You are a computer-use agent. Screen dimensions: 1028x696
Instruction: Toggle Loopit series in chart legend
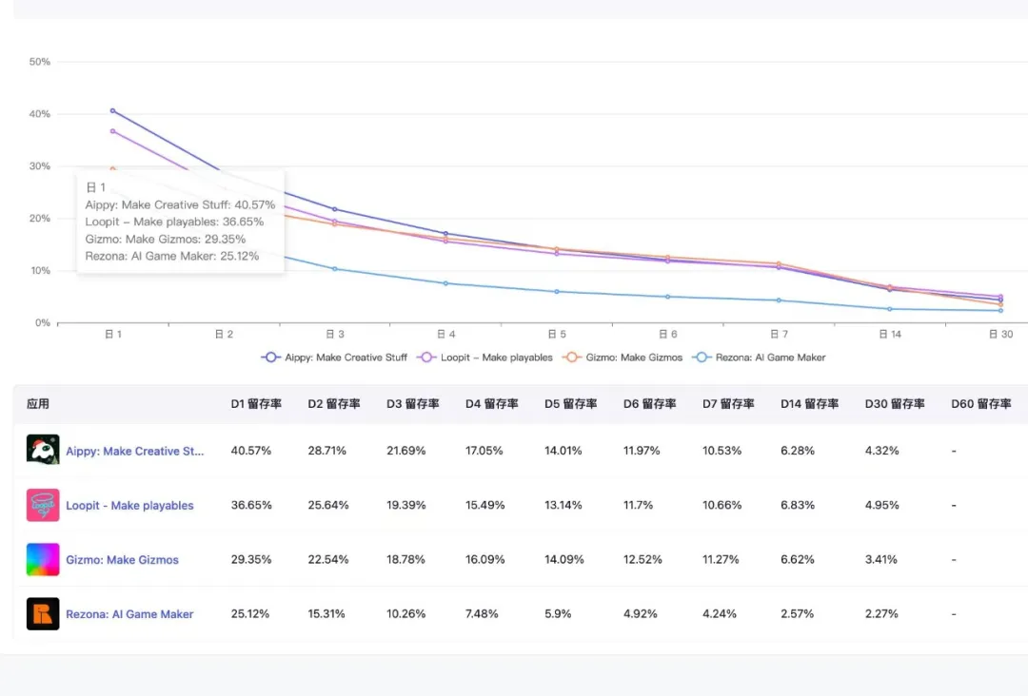(484, 358)
